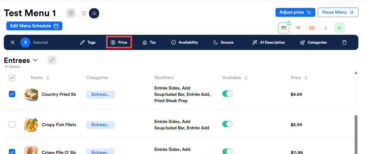Image resolution: width=366 pixels, height=154 pixels.
Task: Select the DoorDash platform icon
Action: pyautogui.click(x=298, y=28)
